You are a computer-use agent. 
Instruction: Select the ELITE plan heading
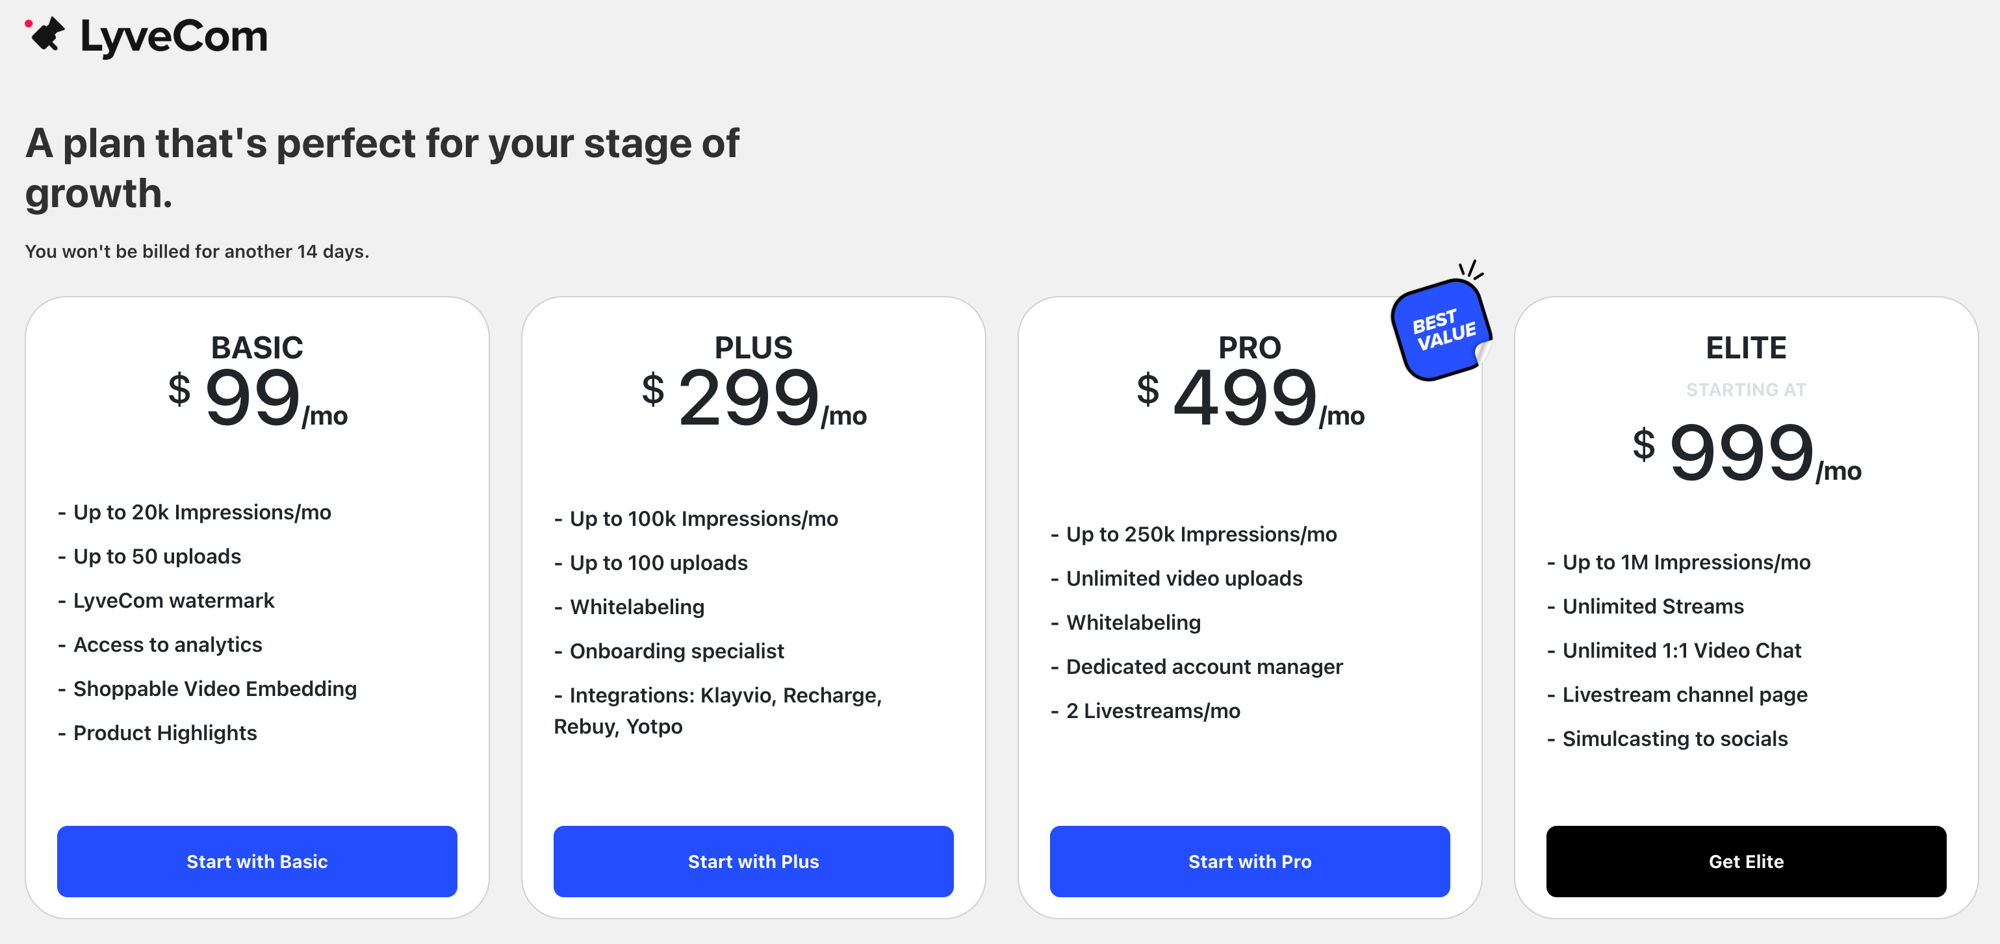click(1745, 347)
